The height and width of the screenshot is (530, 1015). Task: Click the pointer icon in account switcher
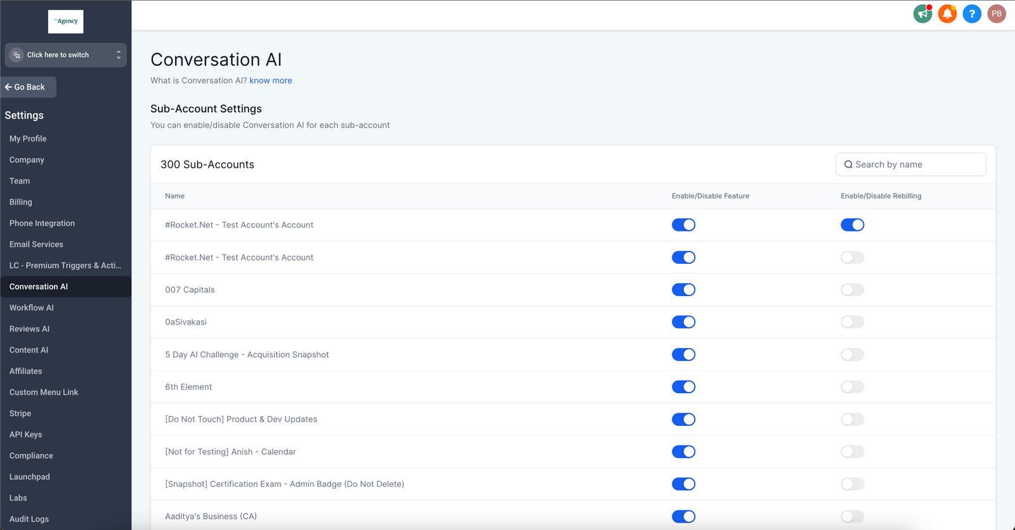[x=17, y=55]
